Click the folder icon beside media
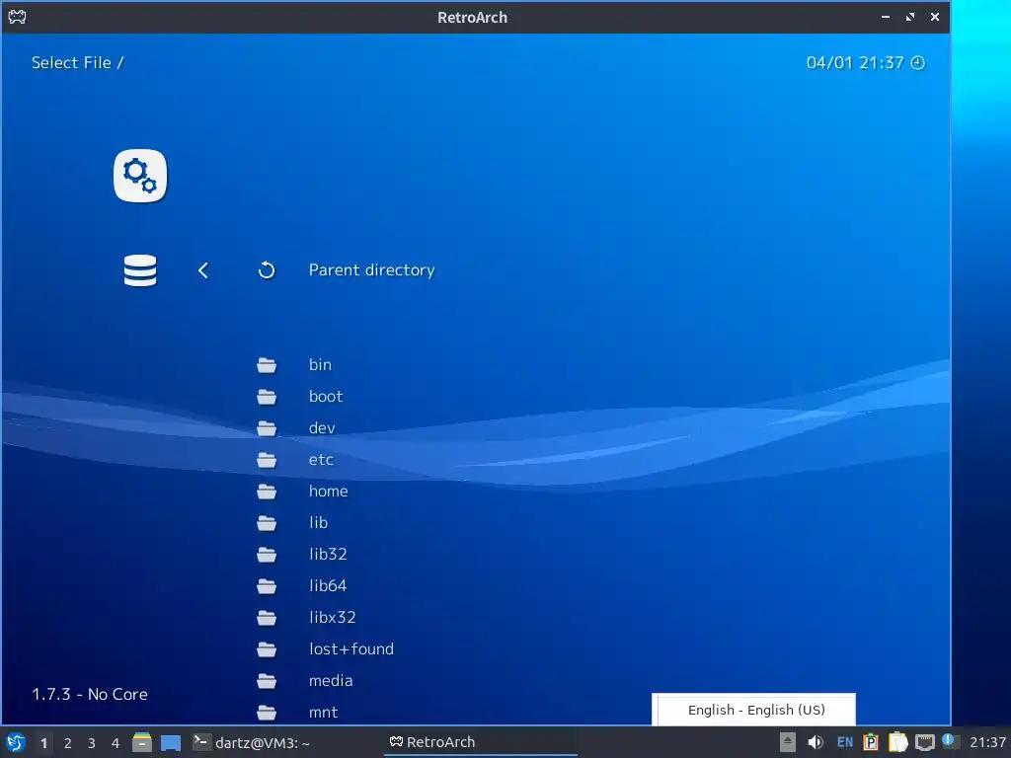The height and width of the screenshot is (758, 1011). [267, 681]
